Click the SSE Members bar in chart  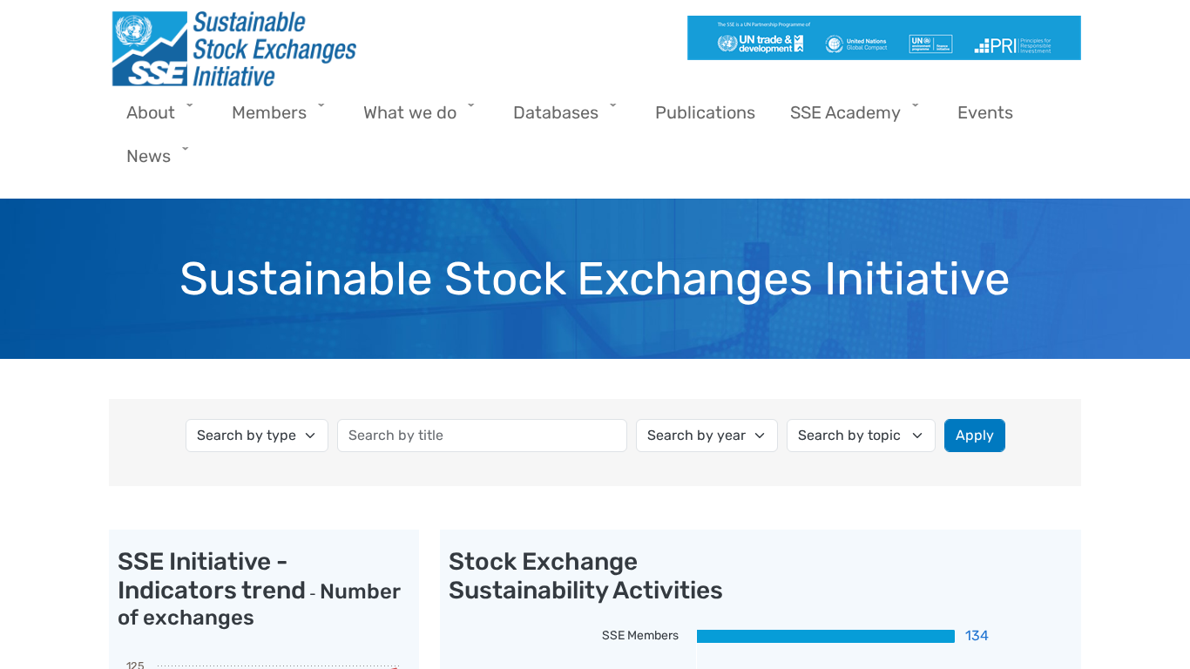pyautogui.click(x=825, y=636)
